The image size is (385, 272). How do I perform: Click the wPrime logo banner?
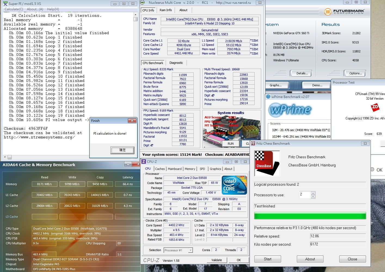tap(289, 110)
